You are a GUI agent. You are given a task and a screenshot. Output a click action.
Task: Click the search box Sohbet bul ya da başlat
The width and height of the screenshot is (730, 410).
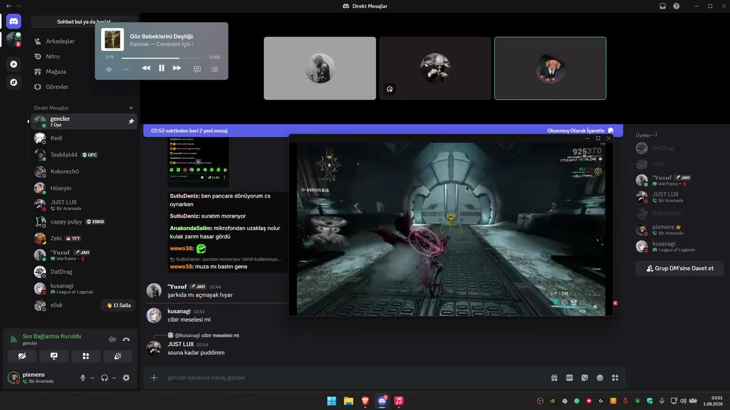[84, 22]
